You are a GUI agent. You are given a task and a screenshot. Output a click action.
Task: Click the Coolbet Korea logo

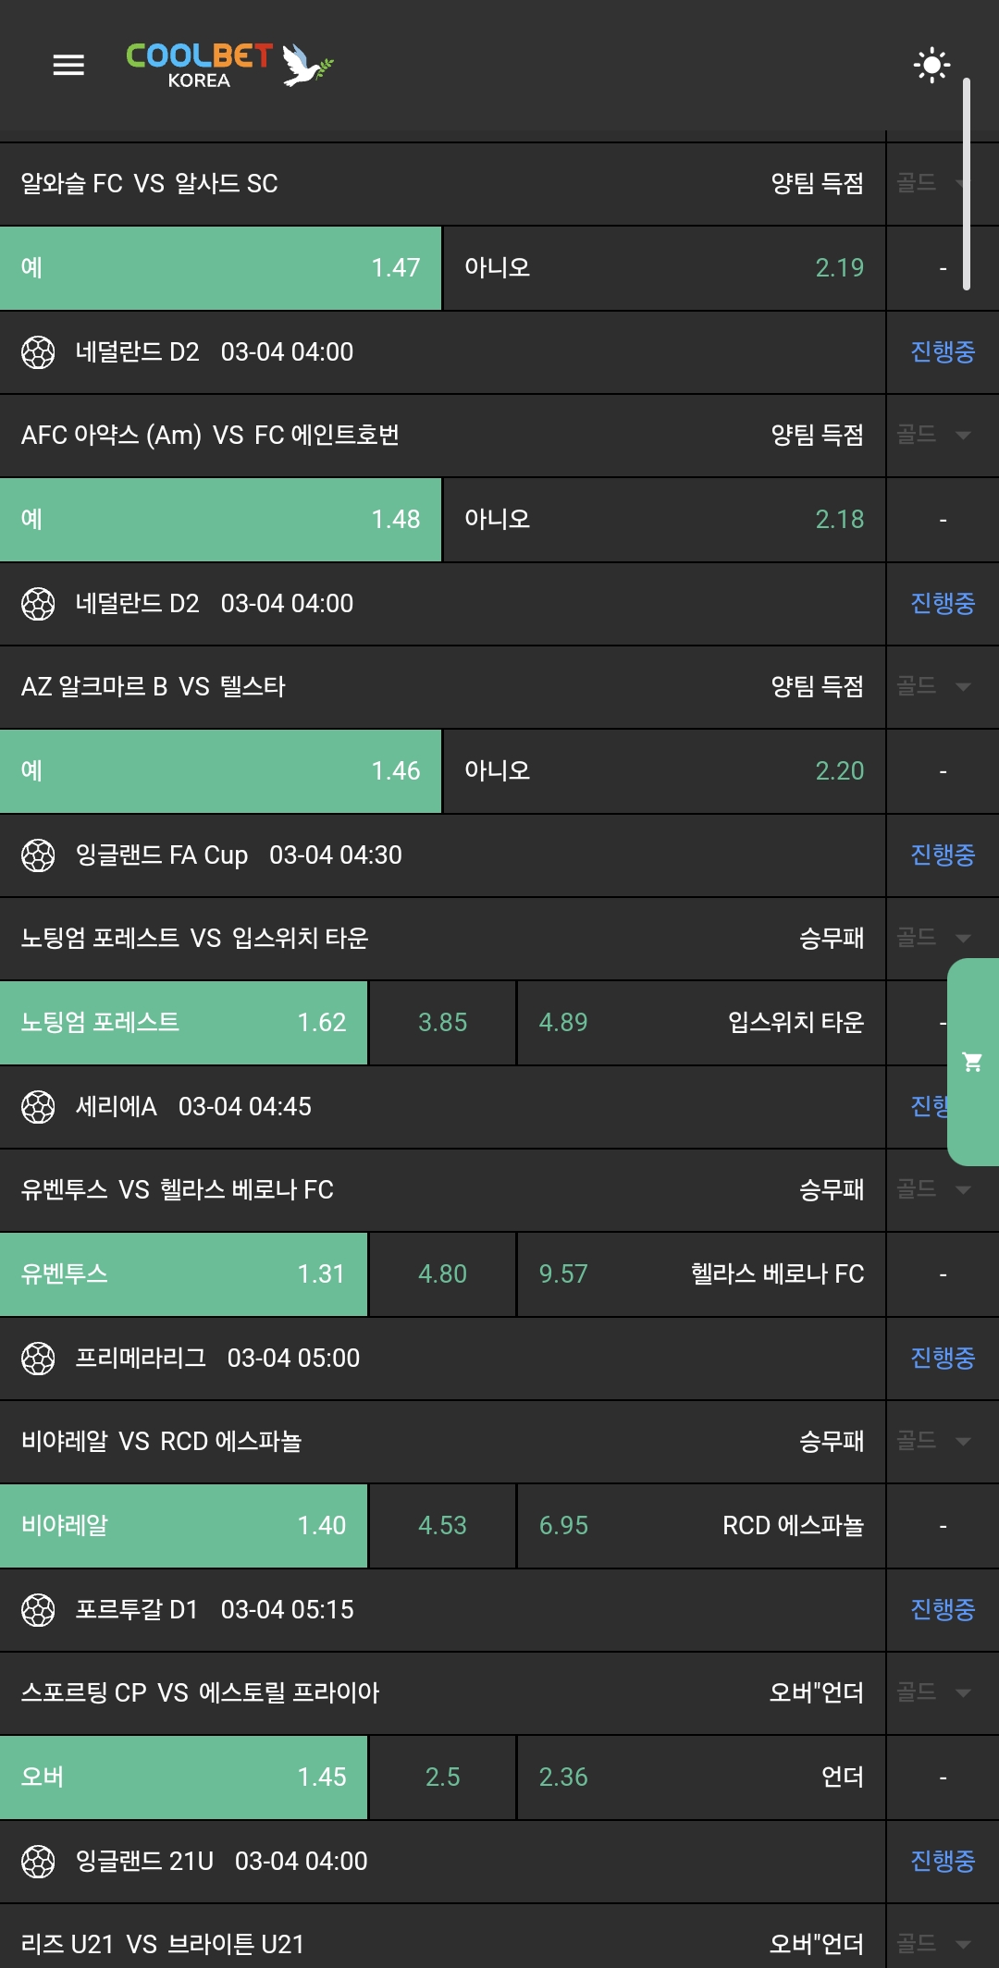(x=228, y=65)
